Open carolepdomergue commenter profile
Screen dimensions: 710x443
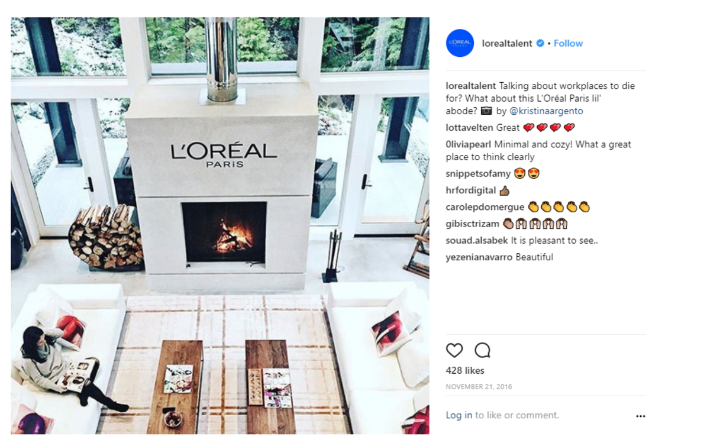click(x=485, y=207)
